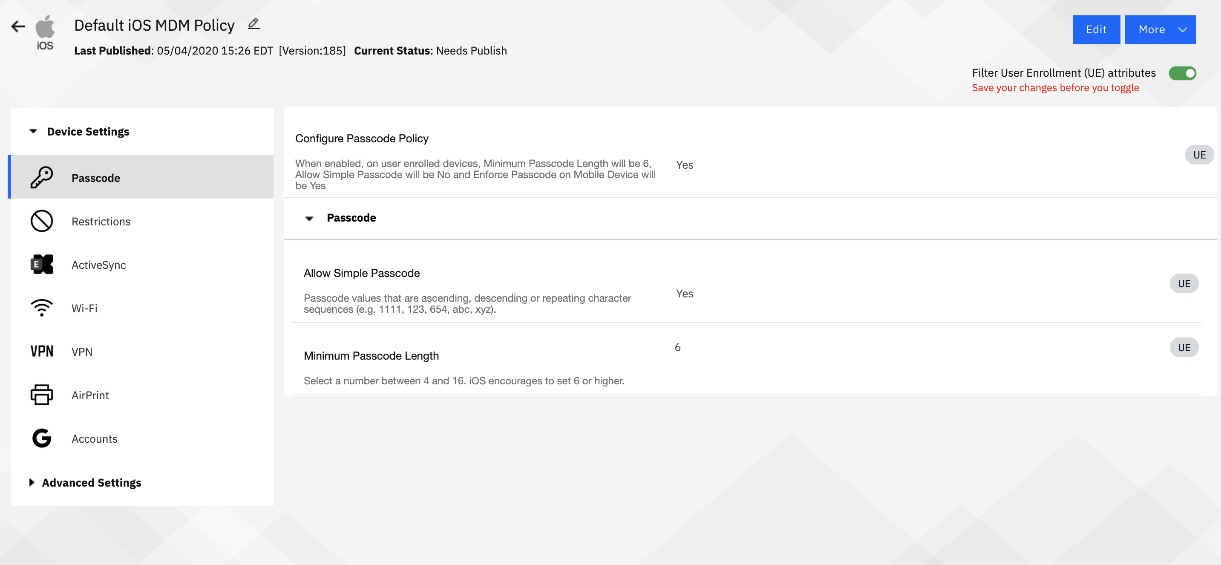Click the Minimum Passcode Length label

click(x=371, y=355)
